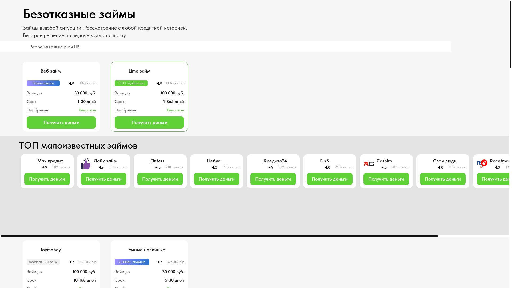This screenshot has height=288, width=512.
Task: Open the Joymoney title link
Action: [51, 250]
